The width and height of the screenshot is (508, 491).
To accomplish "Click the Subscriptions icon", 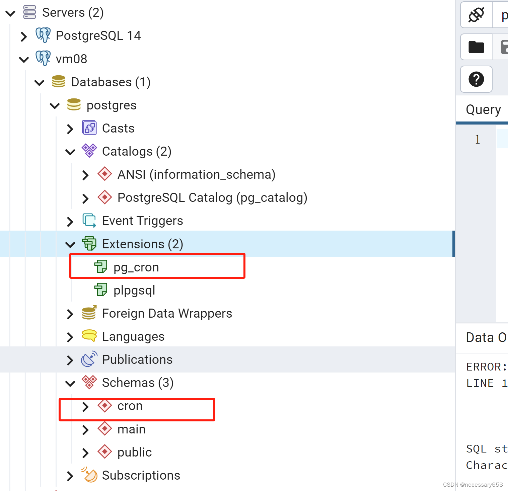I will 88,475.
